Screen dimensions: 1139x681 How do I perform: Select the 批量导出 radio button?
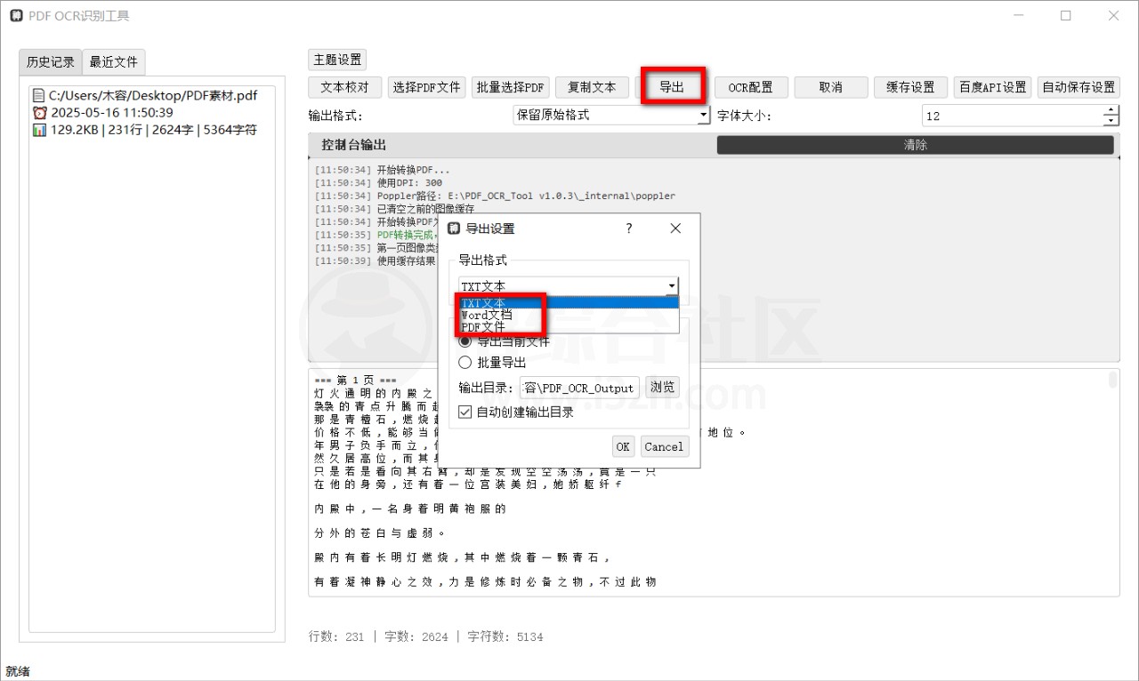[x=492, y=363]
